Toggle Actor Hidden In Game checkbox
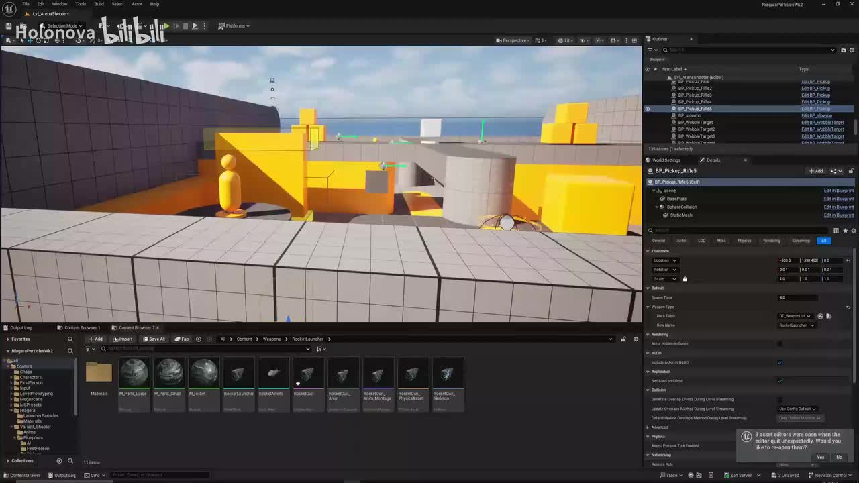The height and width of the screenshot is (483, 859). click(x=780, y=343)
